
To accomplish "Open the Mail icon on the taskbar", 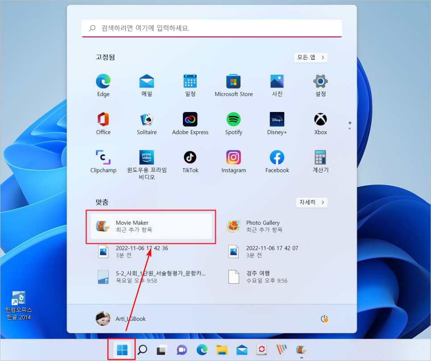I will 242,350.
